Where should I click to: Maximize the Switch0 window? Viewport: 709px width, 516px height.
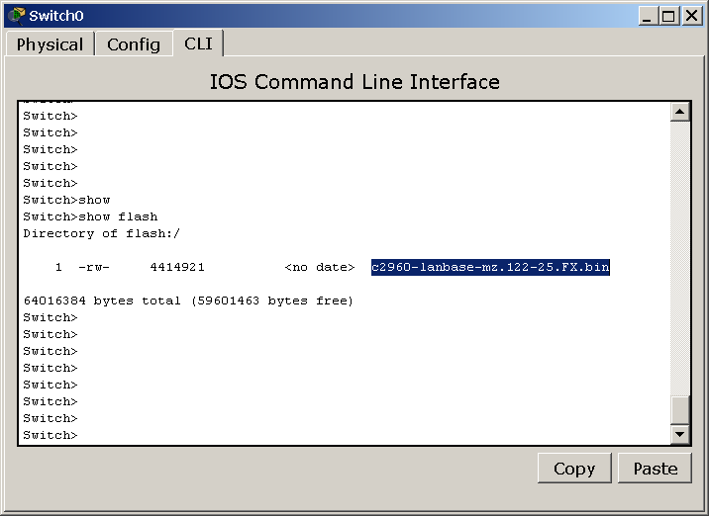coord(668,16)
